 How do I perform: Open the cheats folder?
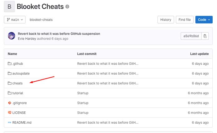(x=18, y=83)
